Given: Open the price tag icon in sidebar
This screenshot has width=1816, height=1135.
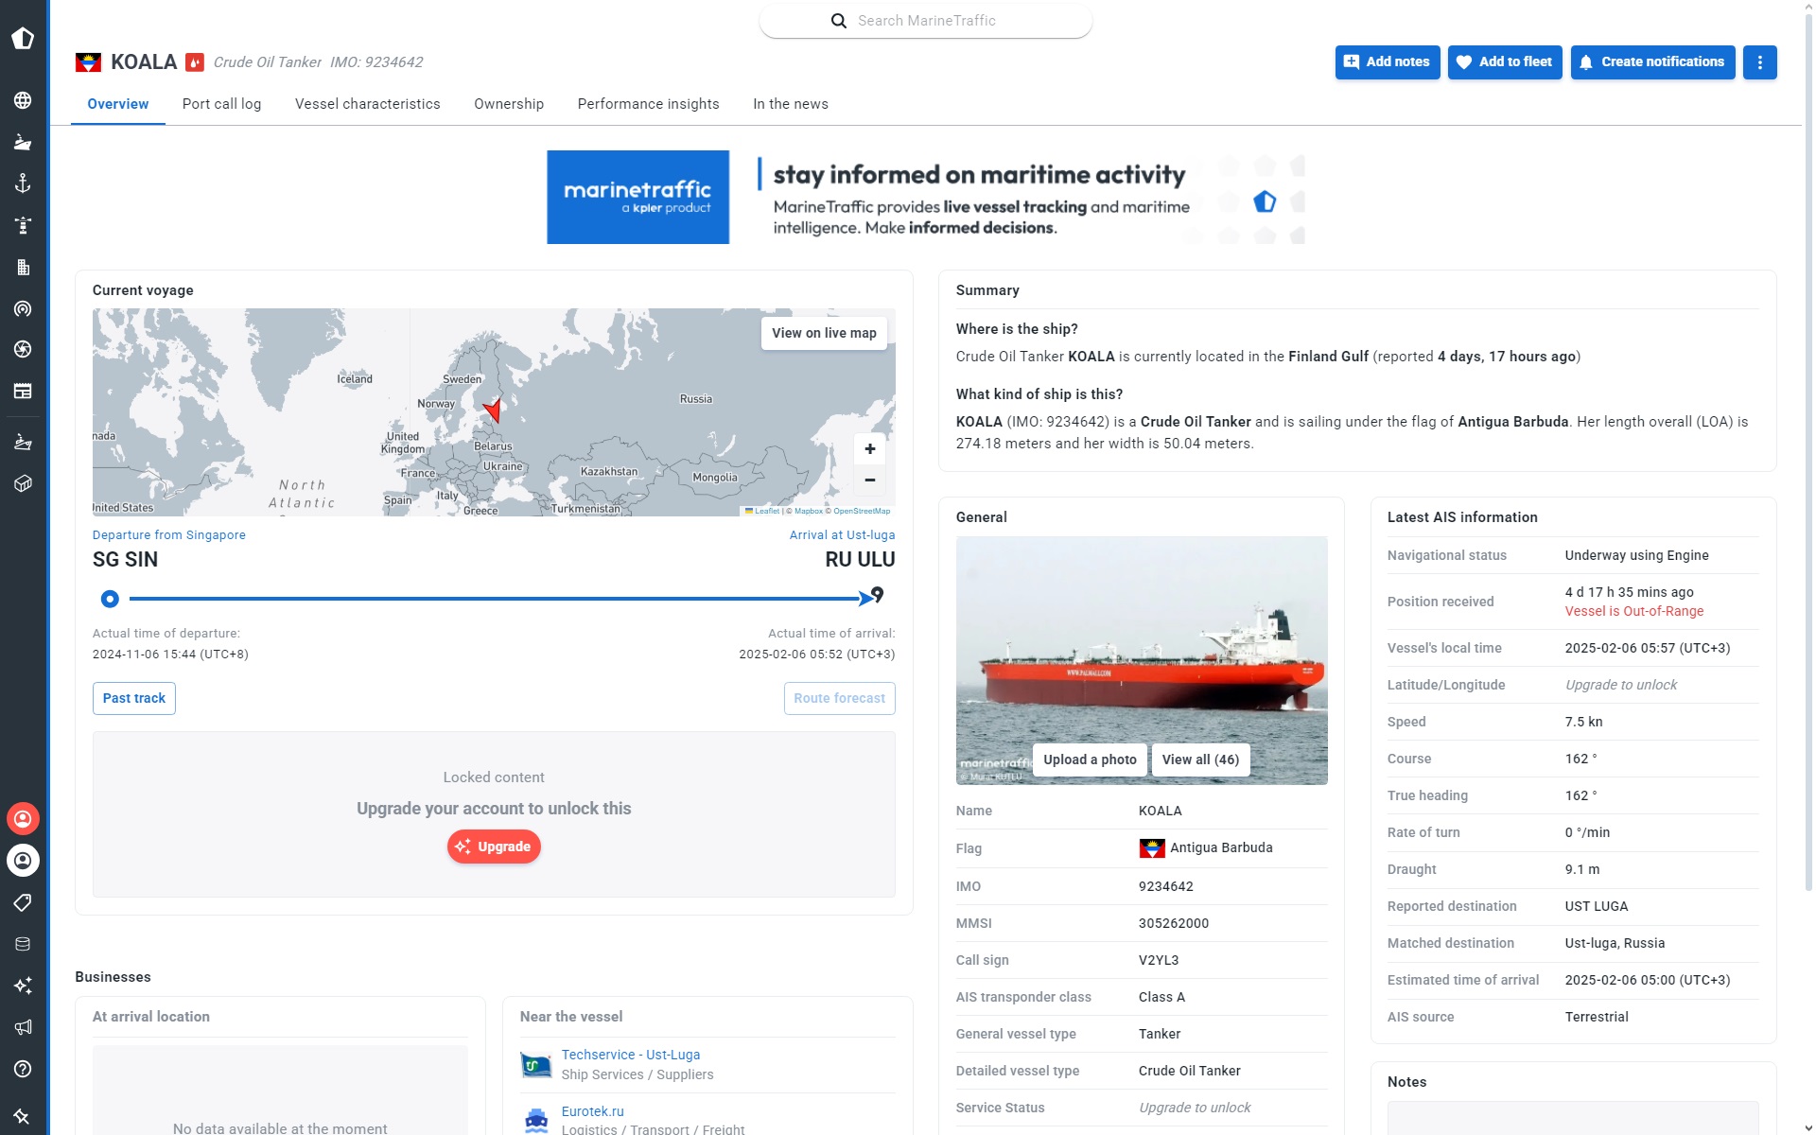Looking at the screenshot, I should click(23, 902).
